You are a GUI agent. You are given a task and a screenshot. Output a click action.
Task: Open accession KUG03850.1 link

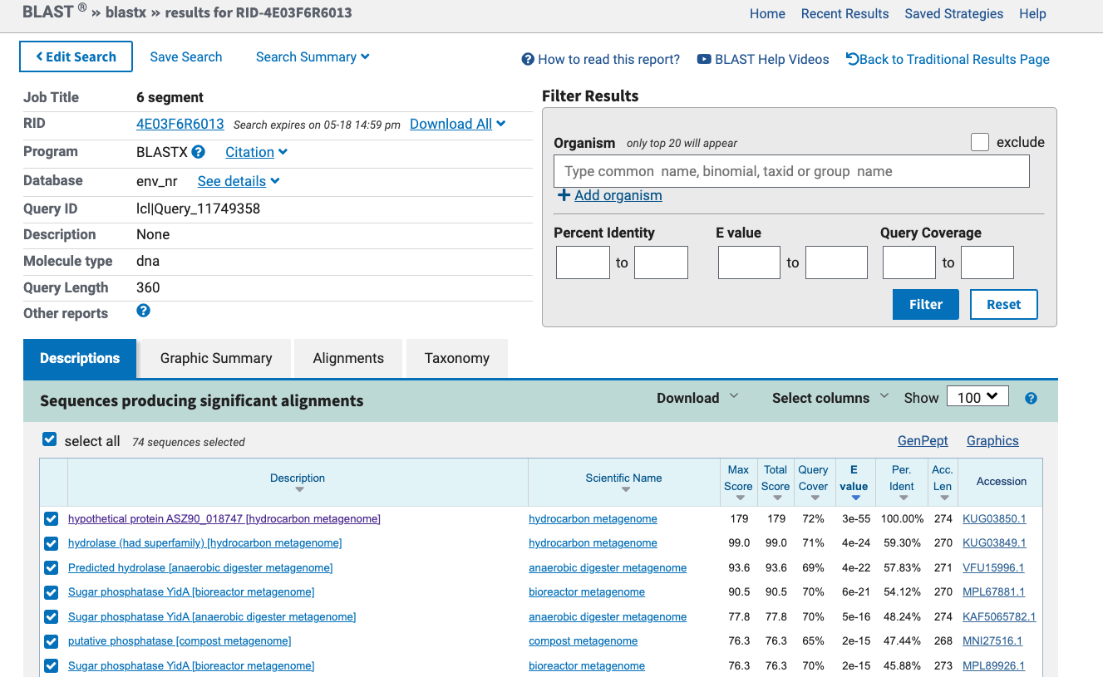[x=994, y=519]
